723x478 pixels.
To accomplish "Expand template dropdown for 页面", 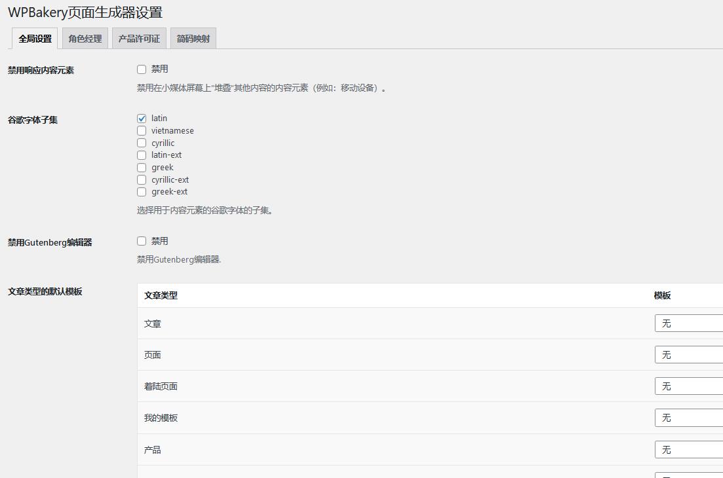I will pos(688,355).
